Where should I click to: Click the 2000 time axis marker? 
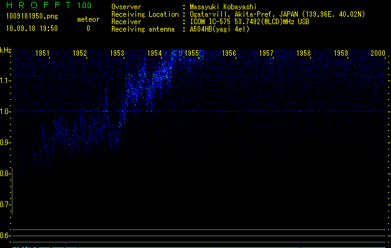[378, 53]
